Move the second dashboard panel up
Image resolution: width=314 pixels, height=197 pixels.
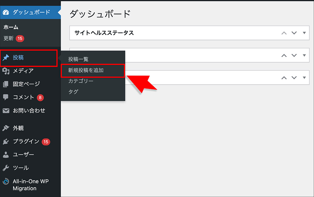coord(284,55)
